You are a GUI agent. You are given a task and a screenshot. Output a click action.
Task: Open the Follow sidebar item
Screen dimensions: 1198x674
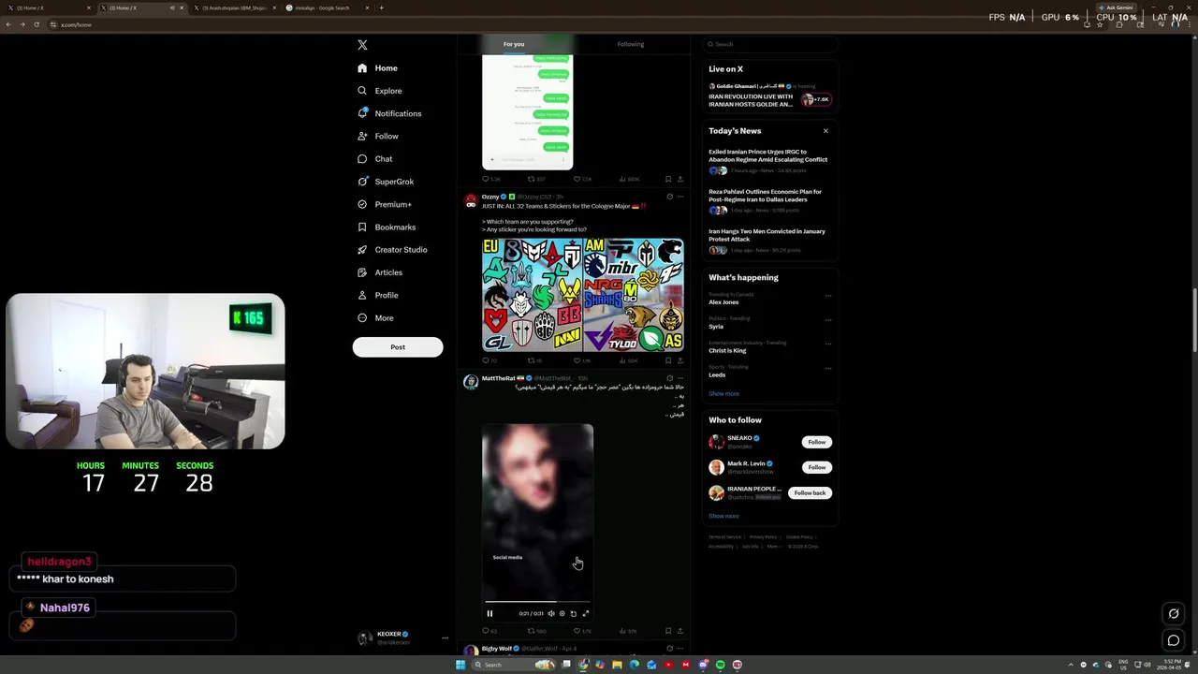pyautogui.click(x=378, y=136)
